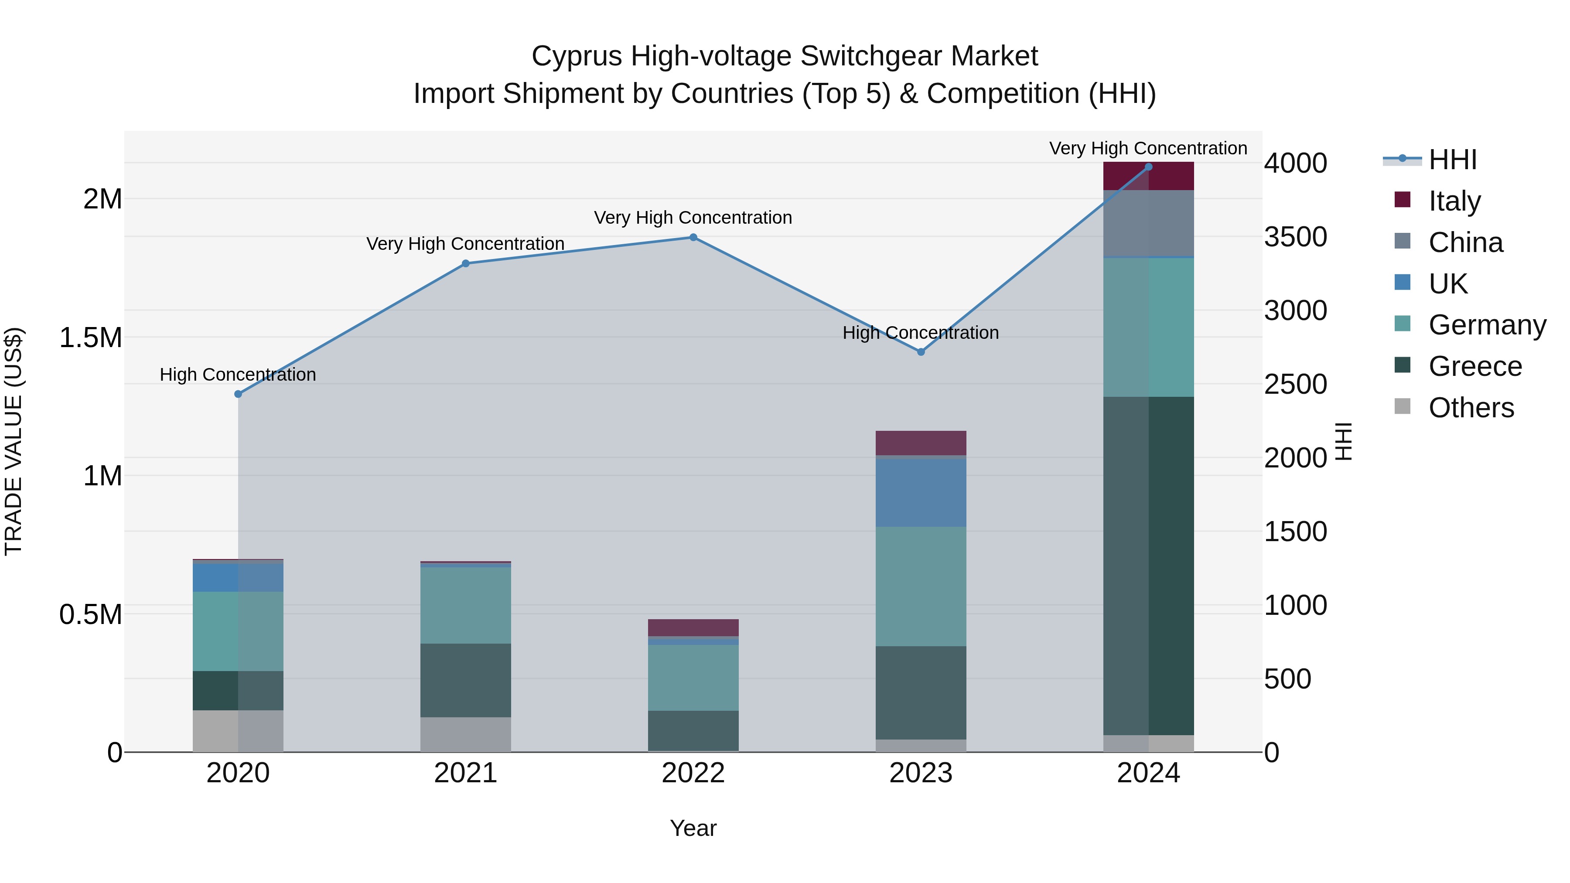The height and width of the screenshot is (883, 1570).
Task: Click the HHI line marker for 2020
Action: pos(238,394)
